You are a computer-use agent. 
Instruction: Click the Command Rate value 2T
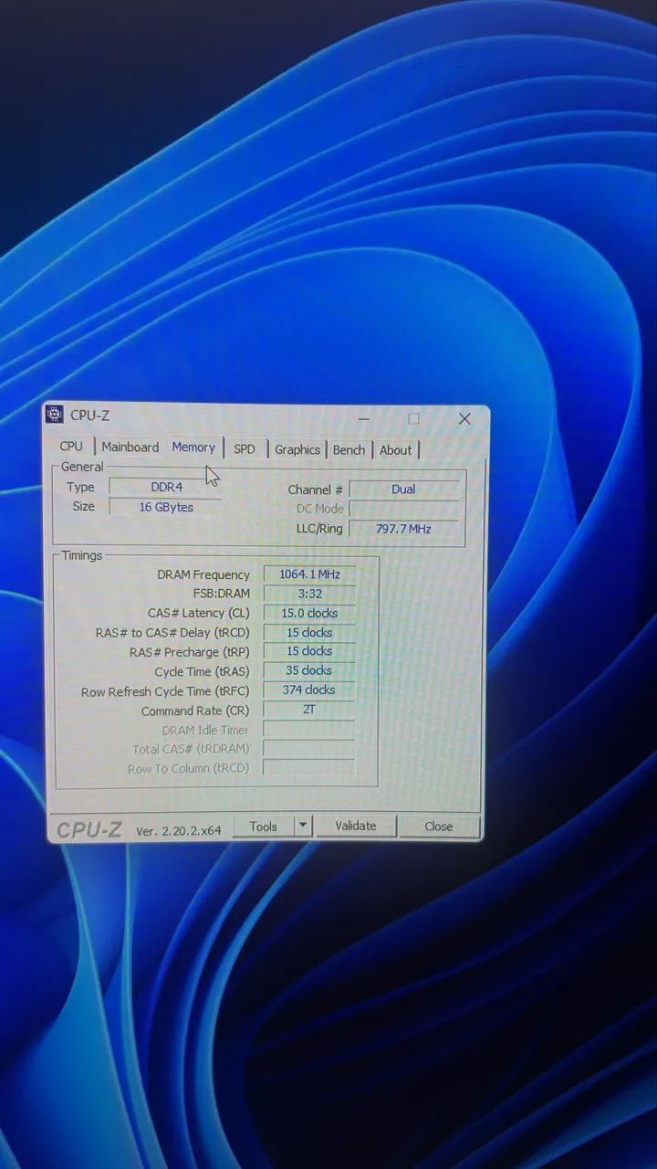[309, 709]
